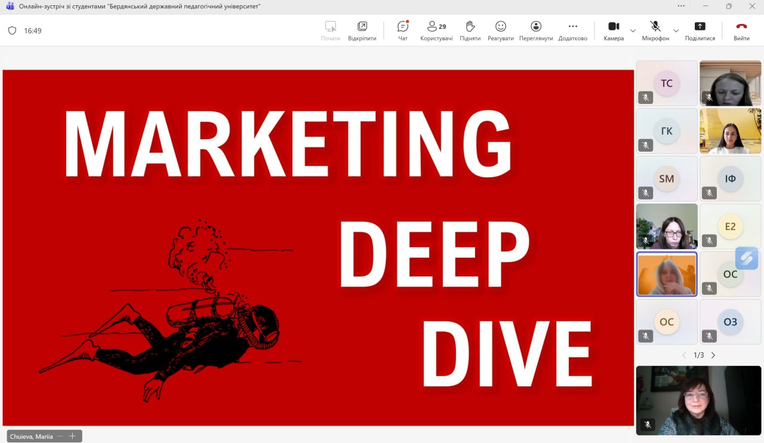Viewport: 764px width, 443px height.
Task: Raise hand with Підняти button
Action: (x=470, y=30)
